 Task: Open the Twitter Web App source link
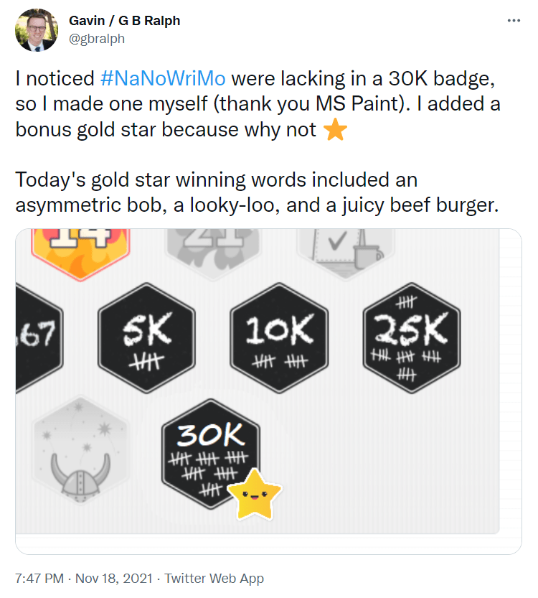pyautogui.click(x=212, y=578)
